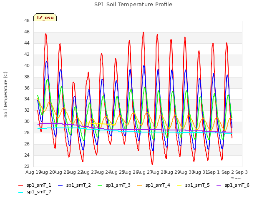This screenshot has height=200, width=267.
Task: Click the Aug 23 x-axis tick label
Action: (x=89, y=172)
